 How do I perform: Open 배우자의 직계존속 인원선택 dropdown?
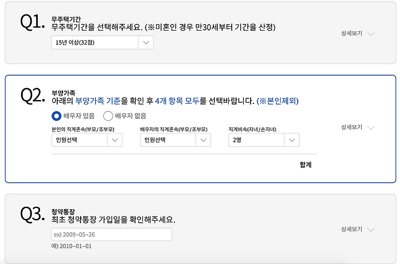tap(176, 140)
